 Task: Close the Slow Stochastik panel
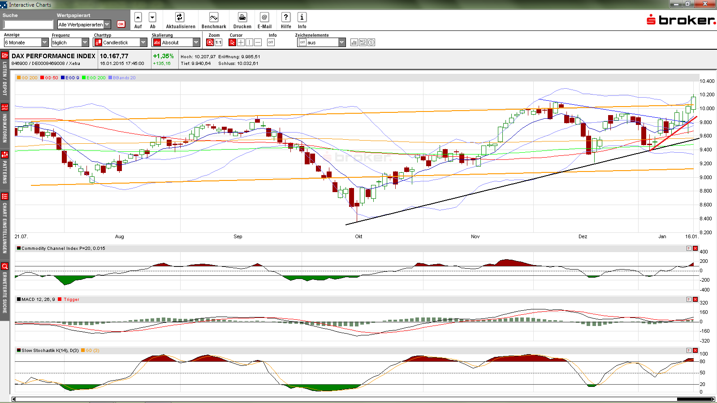click(695, 351)
